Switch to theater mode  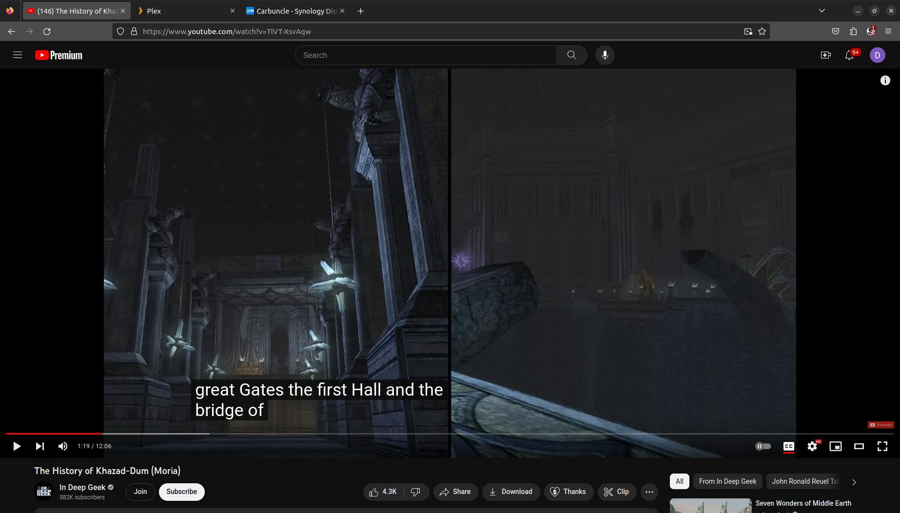pos(859,446)
